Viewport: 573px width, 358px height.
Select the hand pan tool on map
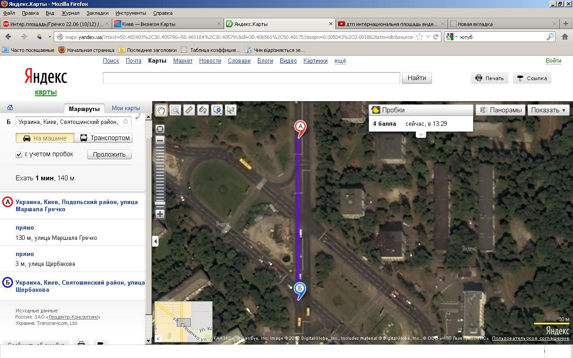tap(161, 110)
